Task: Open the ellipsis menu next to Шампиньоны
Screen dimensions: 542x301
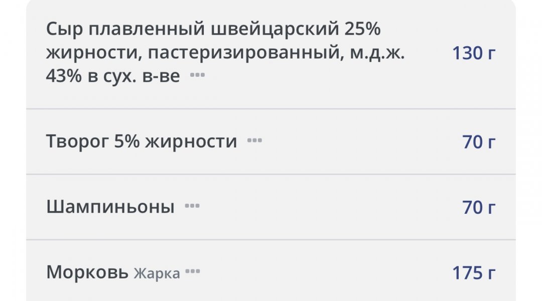Action: pos(192,206)
